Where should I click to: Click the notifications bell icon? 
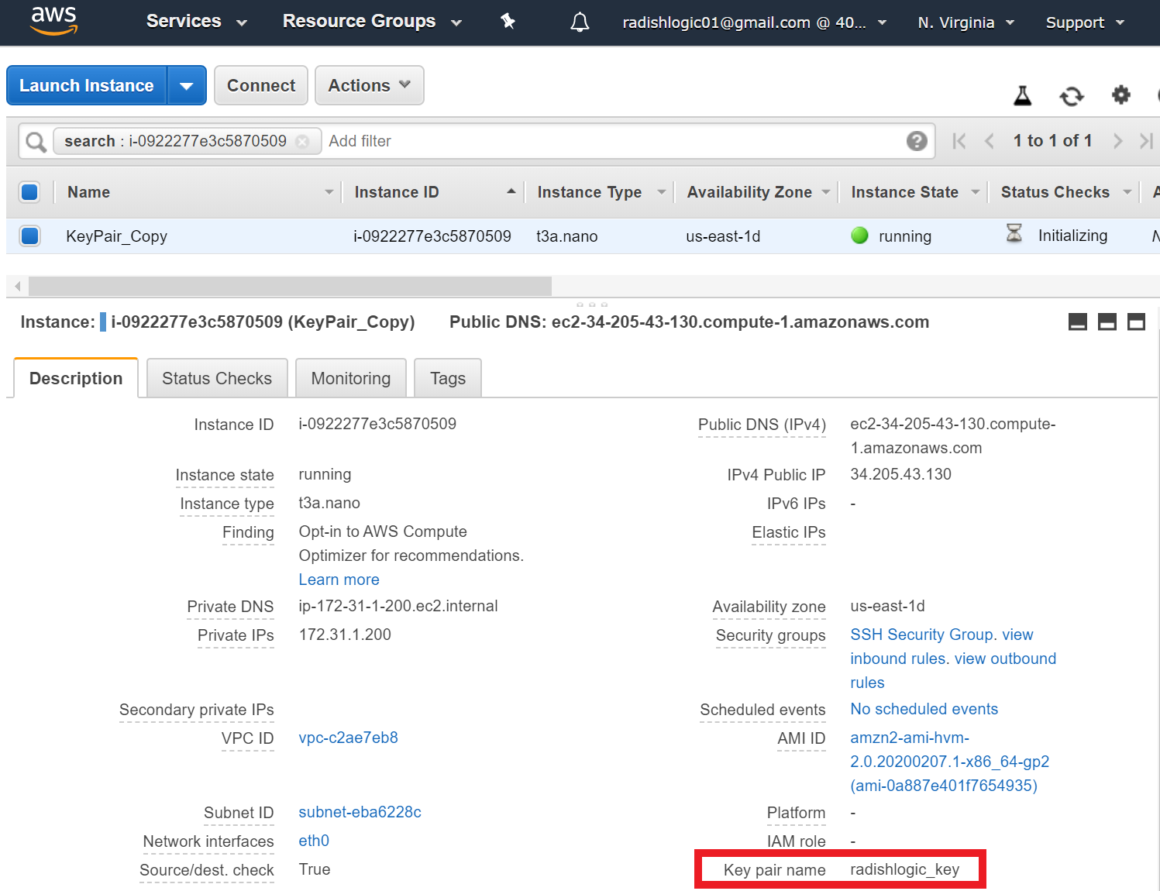click(x=579, y=22)
